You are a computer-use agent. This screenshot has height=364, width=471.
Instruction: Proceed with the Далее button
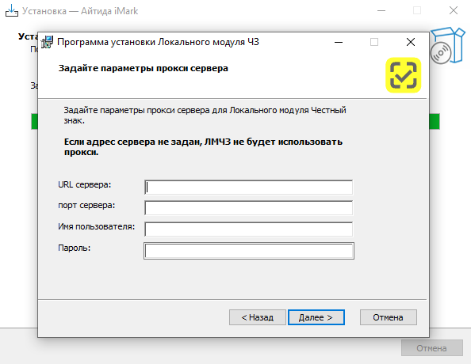[x=316, y=317]
